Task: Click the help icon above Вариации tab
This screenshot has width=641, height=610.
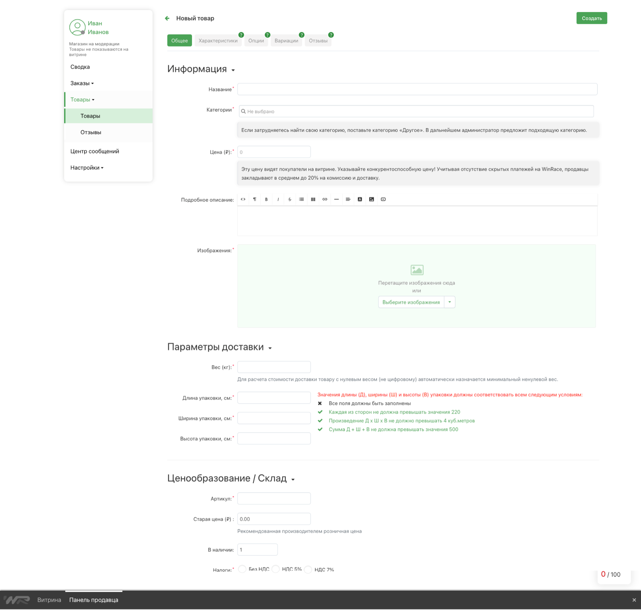Action: 302,35
